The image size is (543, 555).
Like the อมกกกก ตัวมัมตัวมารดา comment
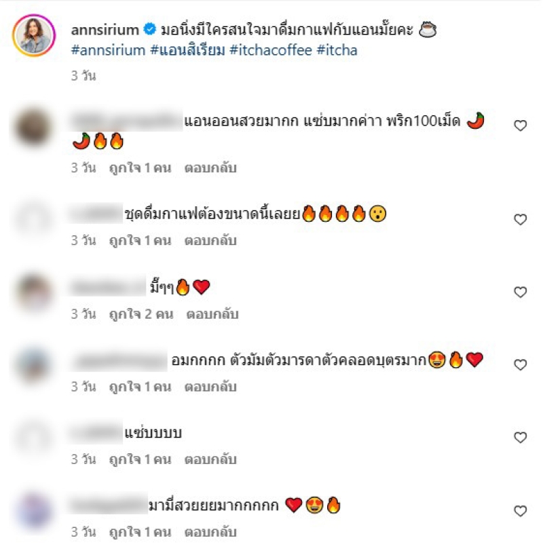pos(520,365)
